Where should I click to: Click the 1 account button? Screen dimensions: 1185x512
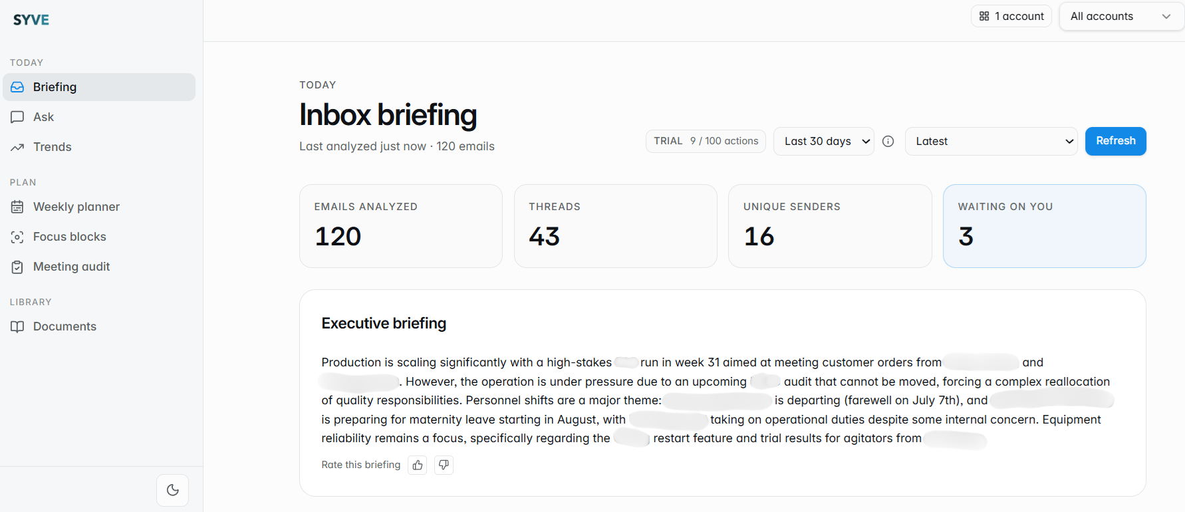(1011, 16)
